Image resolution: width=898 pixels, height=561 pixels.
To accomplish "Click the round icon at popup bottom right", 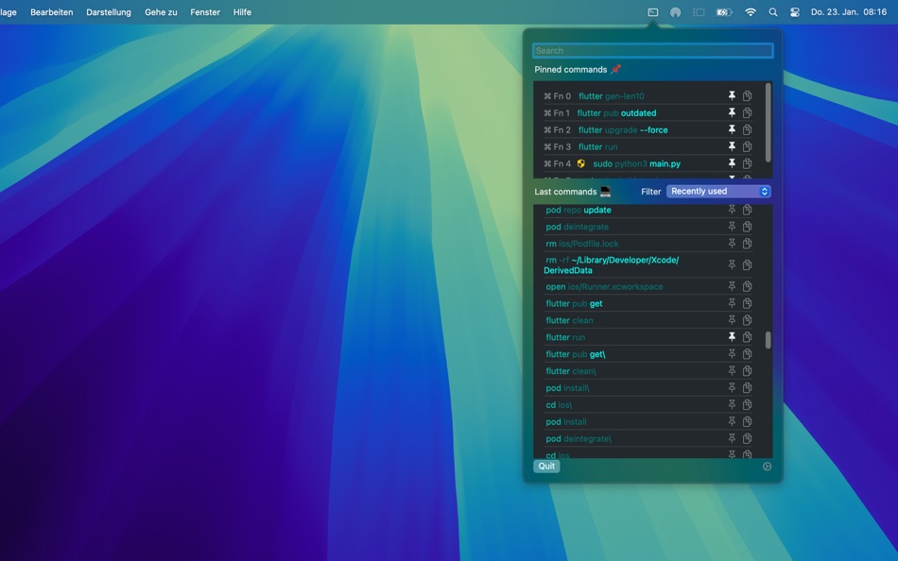I will click(x=767, y=467).
